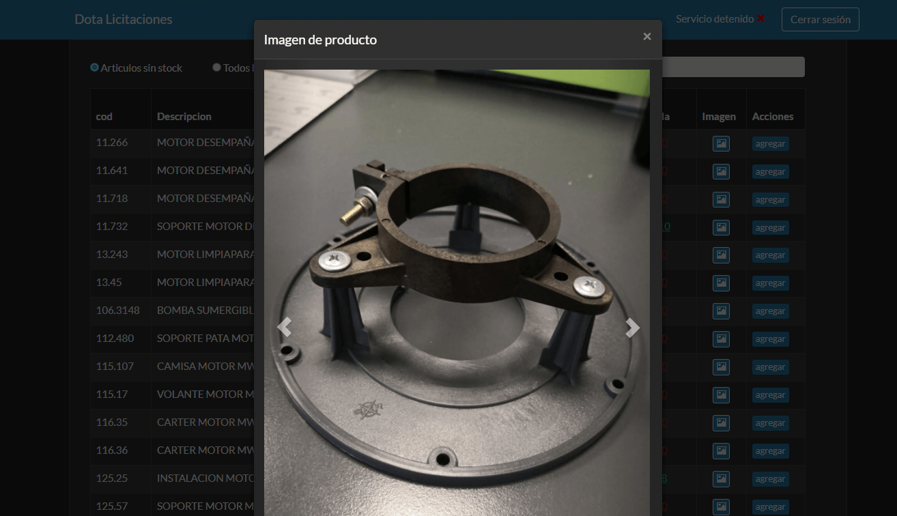
Task: Show the previous product image
Action: (x=284, y=328)
